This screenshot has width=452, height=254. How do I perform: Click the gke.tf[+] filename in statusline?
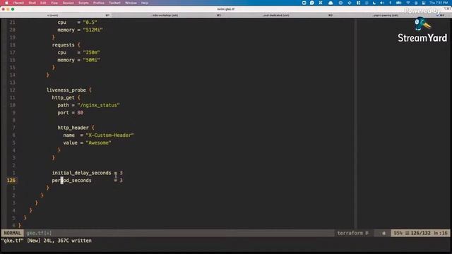pyautogui.click(x=39, y=233)
